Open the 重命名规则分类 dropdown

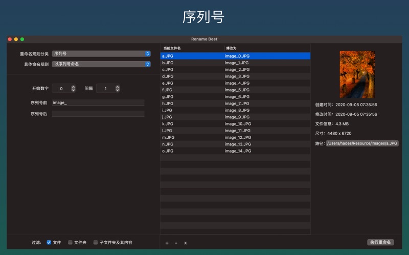pos(101,54)
